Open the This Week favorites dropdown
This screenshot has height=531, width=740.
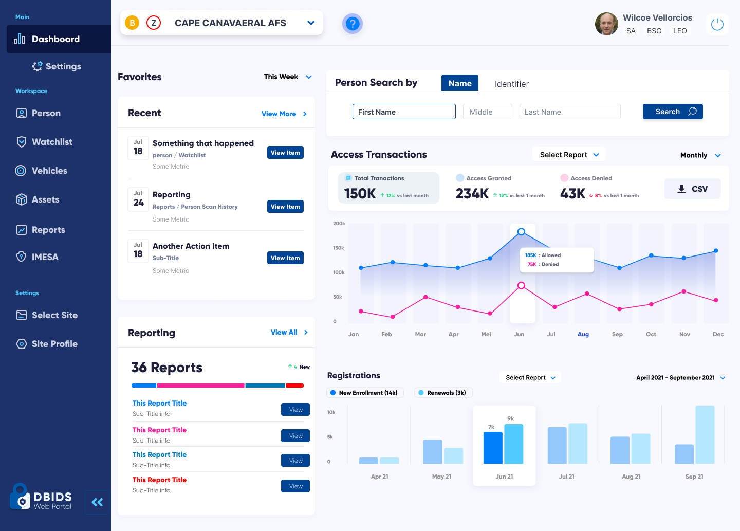point(288,77)
